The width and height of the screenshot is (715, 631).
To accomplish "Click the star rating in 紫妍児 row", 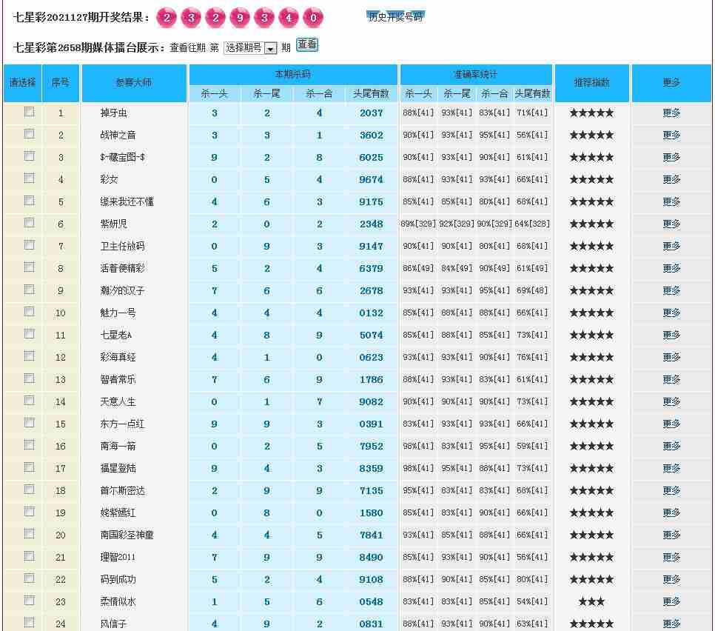I will 591,224.
